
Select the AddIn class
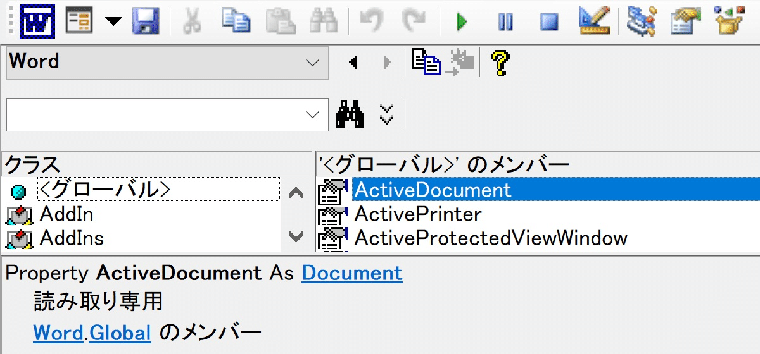click(66, 214)
